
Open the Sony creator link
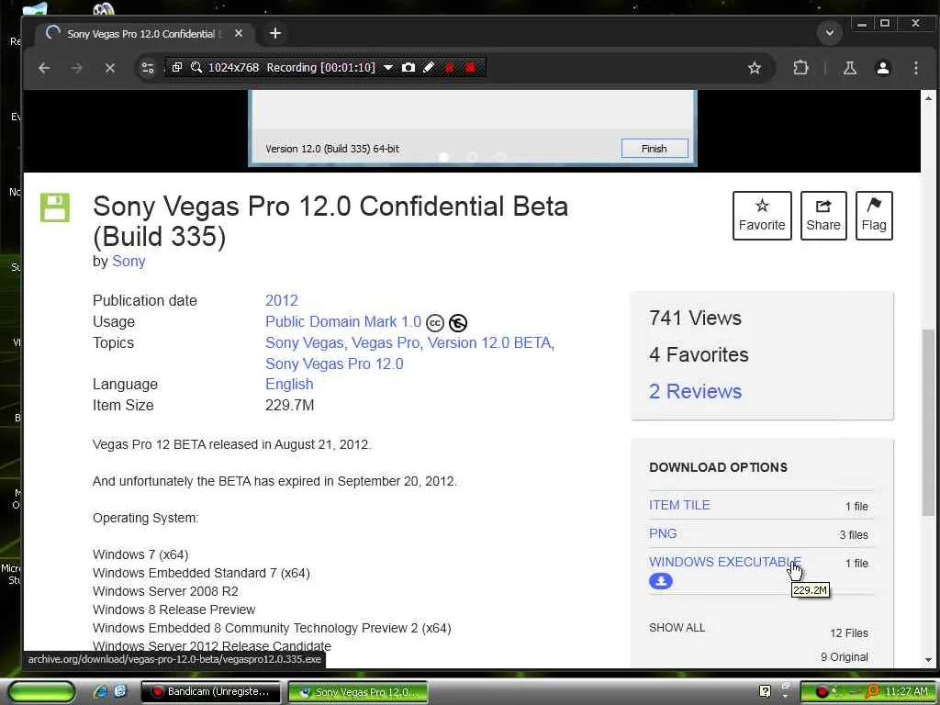(129, 262)
